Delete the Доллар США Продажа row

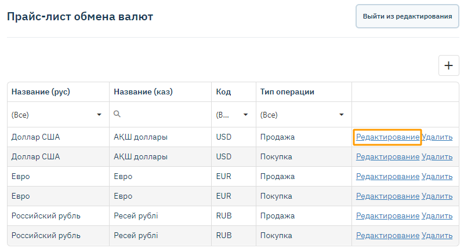tap(437, 137)
